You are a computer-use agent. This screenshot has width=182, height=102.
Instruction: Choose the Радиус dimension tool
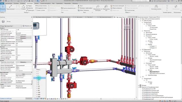[x=29, y=6]
